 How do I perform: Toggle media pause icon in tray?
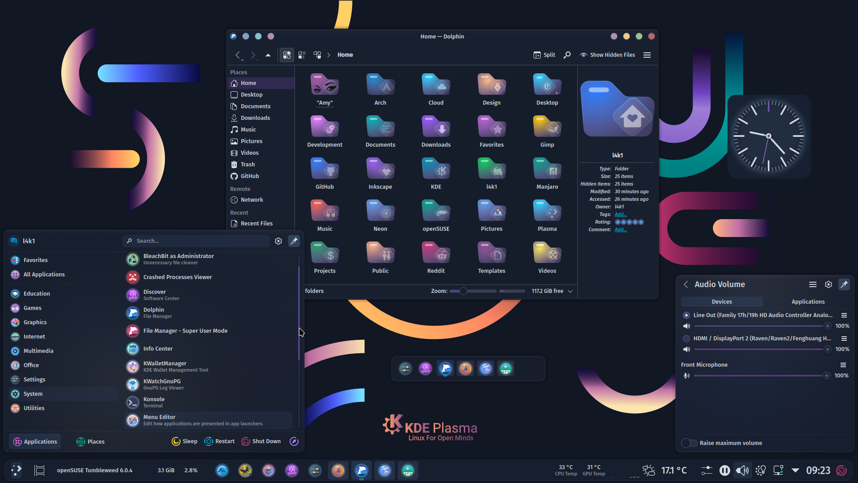coord(725,470)
